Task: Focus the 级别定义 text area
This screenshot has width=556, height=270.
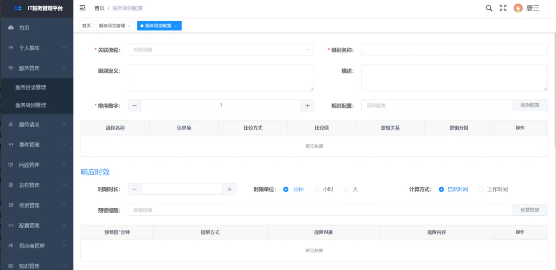Action: click(x=221, y=78)
